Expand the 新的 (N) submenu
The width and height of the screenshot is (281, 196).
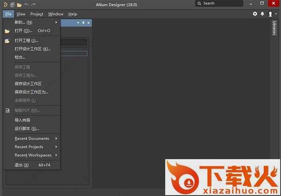pos(32,23)
